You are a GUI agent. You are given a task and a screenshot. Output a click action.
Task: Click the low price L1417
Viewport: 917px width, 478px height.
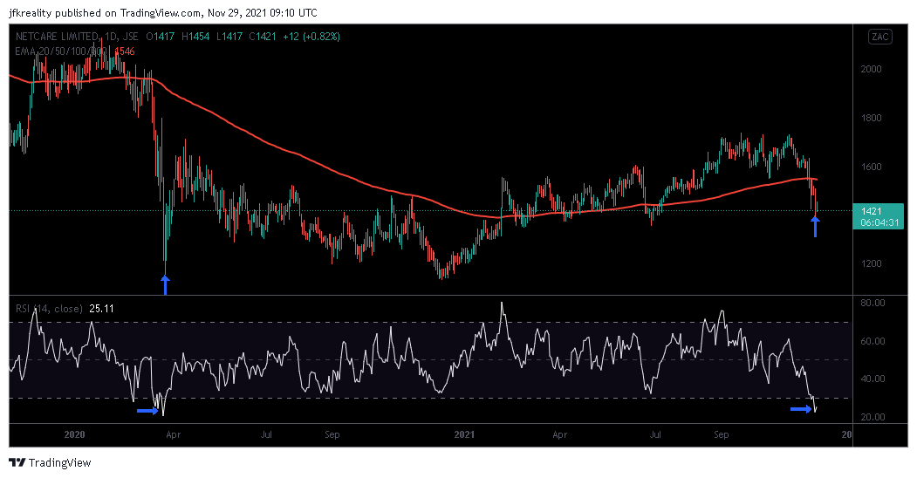pyautogui.click(x=229, y=37)
